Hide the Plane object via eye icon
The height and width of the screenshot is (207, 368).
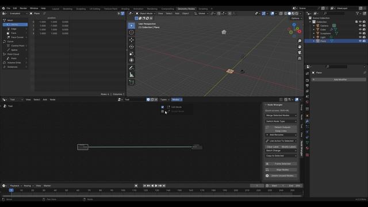pyautogui.click(x=360, y=41)
